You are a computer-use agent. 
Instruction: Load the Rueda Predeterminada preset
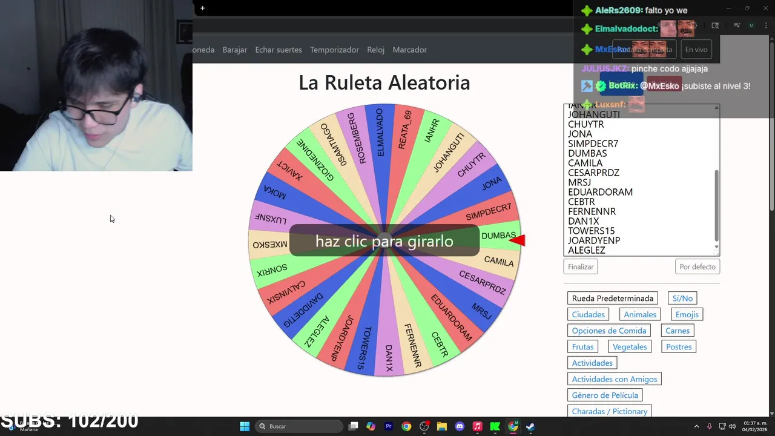point(613,298)
